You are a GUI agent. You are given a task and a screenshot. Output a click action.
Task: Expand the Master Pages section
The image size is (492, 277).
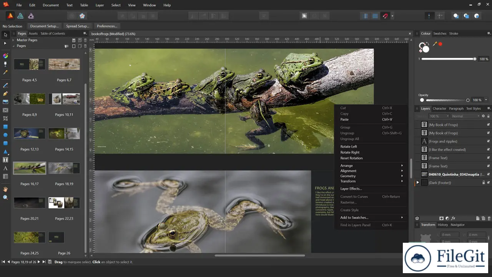coord(13,40)
